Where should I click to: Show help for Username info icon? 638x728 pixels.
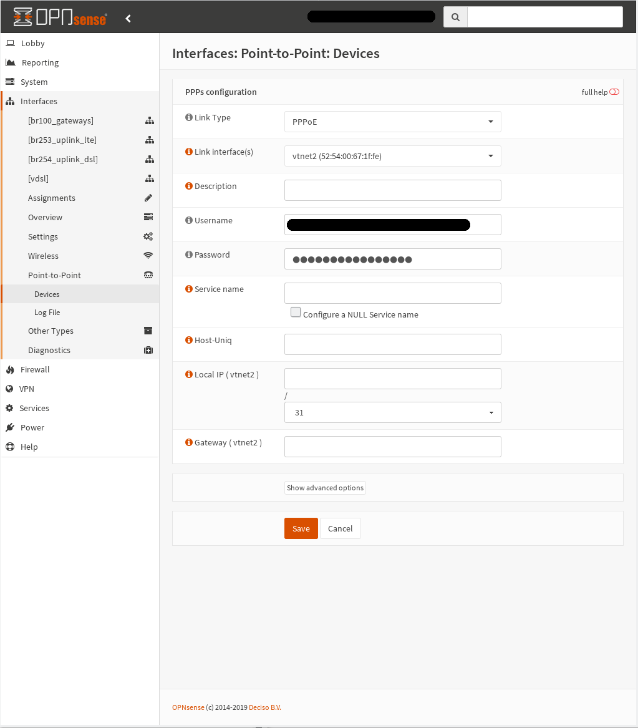[189, 220]
